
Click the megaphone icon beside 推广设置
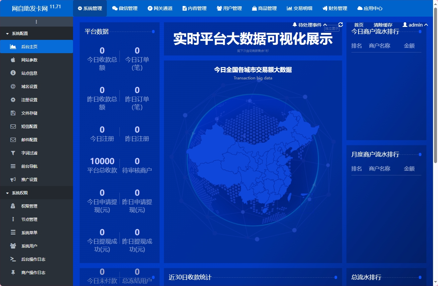coord(13,179)
